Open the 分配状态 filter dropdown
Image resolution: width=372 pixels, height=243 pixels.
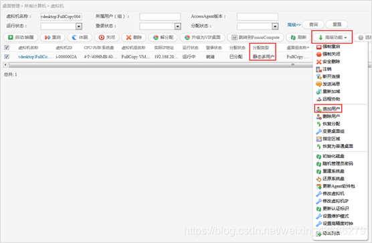click(x=275, y=26)
